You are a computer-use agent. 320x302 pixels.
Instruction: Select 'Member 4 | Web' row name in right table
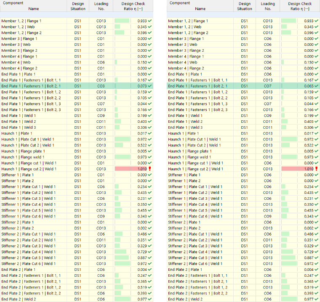point(183,62)
